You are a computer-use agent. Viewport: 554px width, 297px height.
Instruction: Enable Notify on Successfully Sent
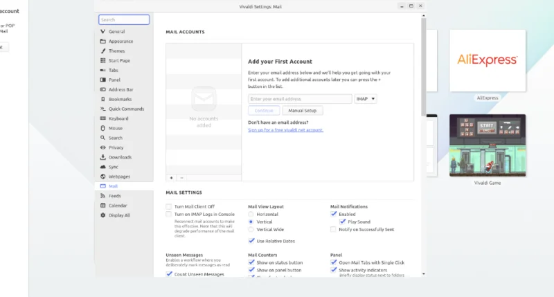pyautogui.click(x=333, y=230)
